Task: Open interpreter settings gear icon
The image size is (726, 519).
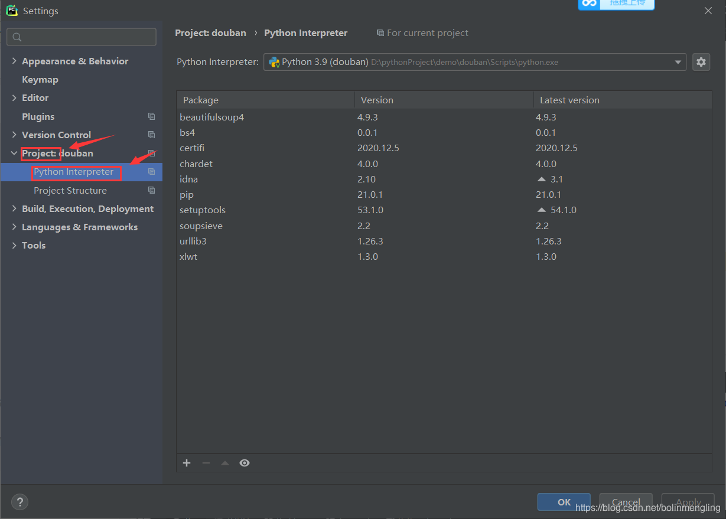Action: tap(701, 62)
